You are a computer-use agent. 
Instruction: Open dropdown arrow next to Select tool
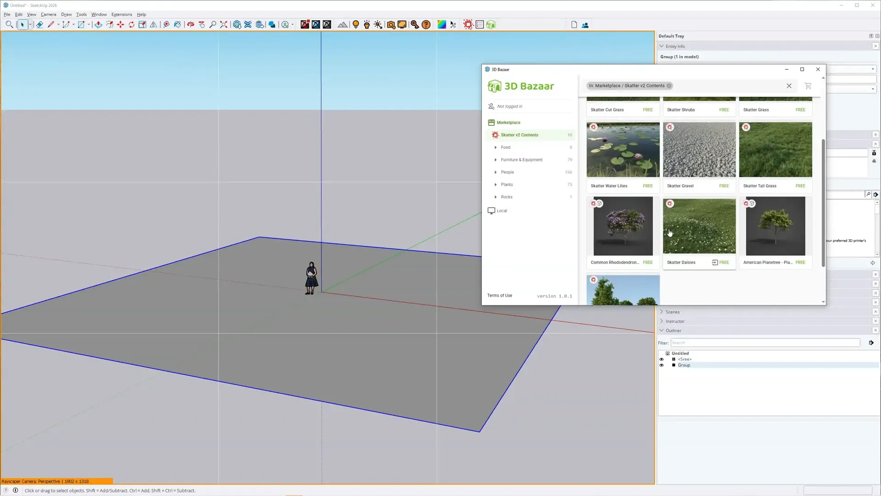point(30,25)
